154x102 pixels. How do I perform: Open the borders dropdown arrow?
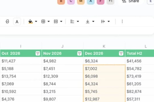48,21
